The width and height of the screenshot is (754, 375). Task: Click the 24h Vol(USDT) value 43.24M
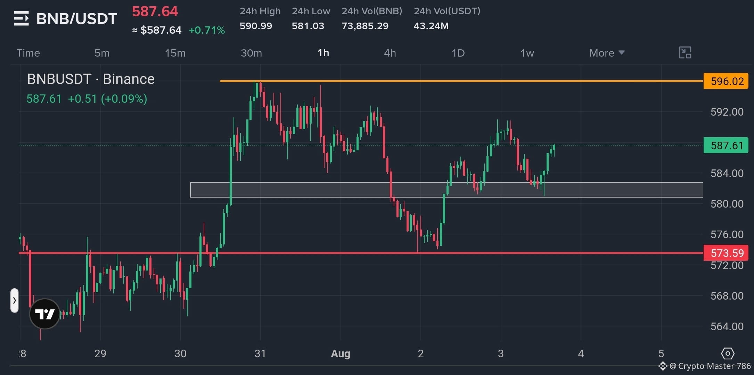[431, 26]
